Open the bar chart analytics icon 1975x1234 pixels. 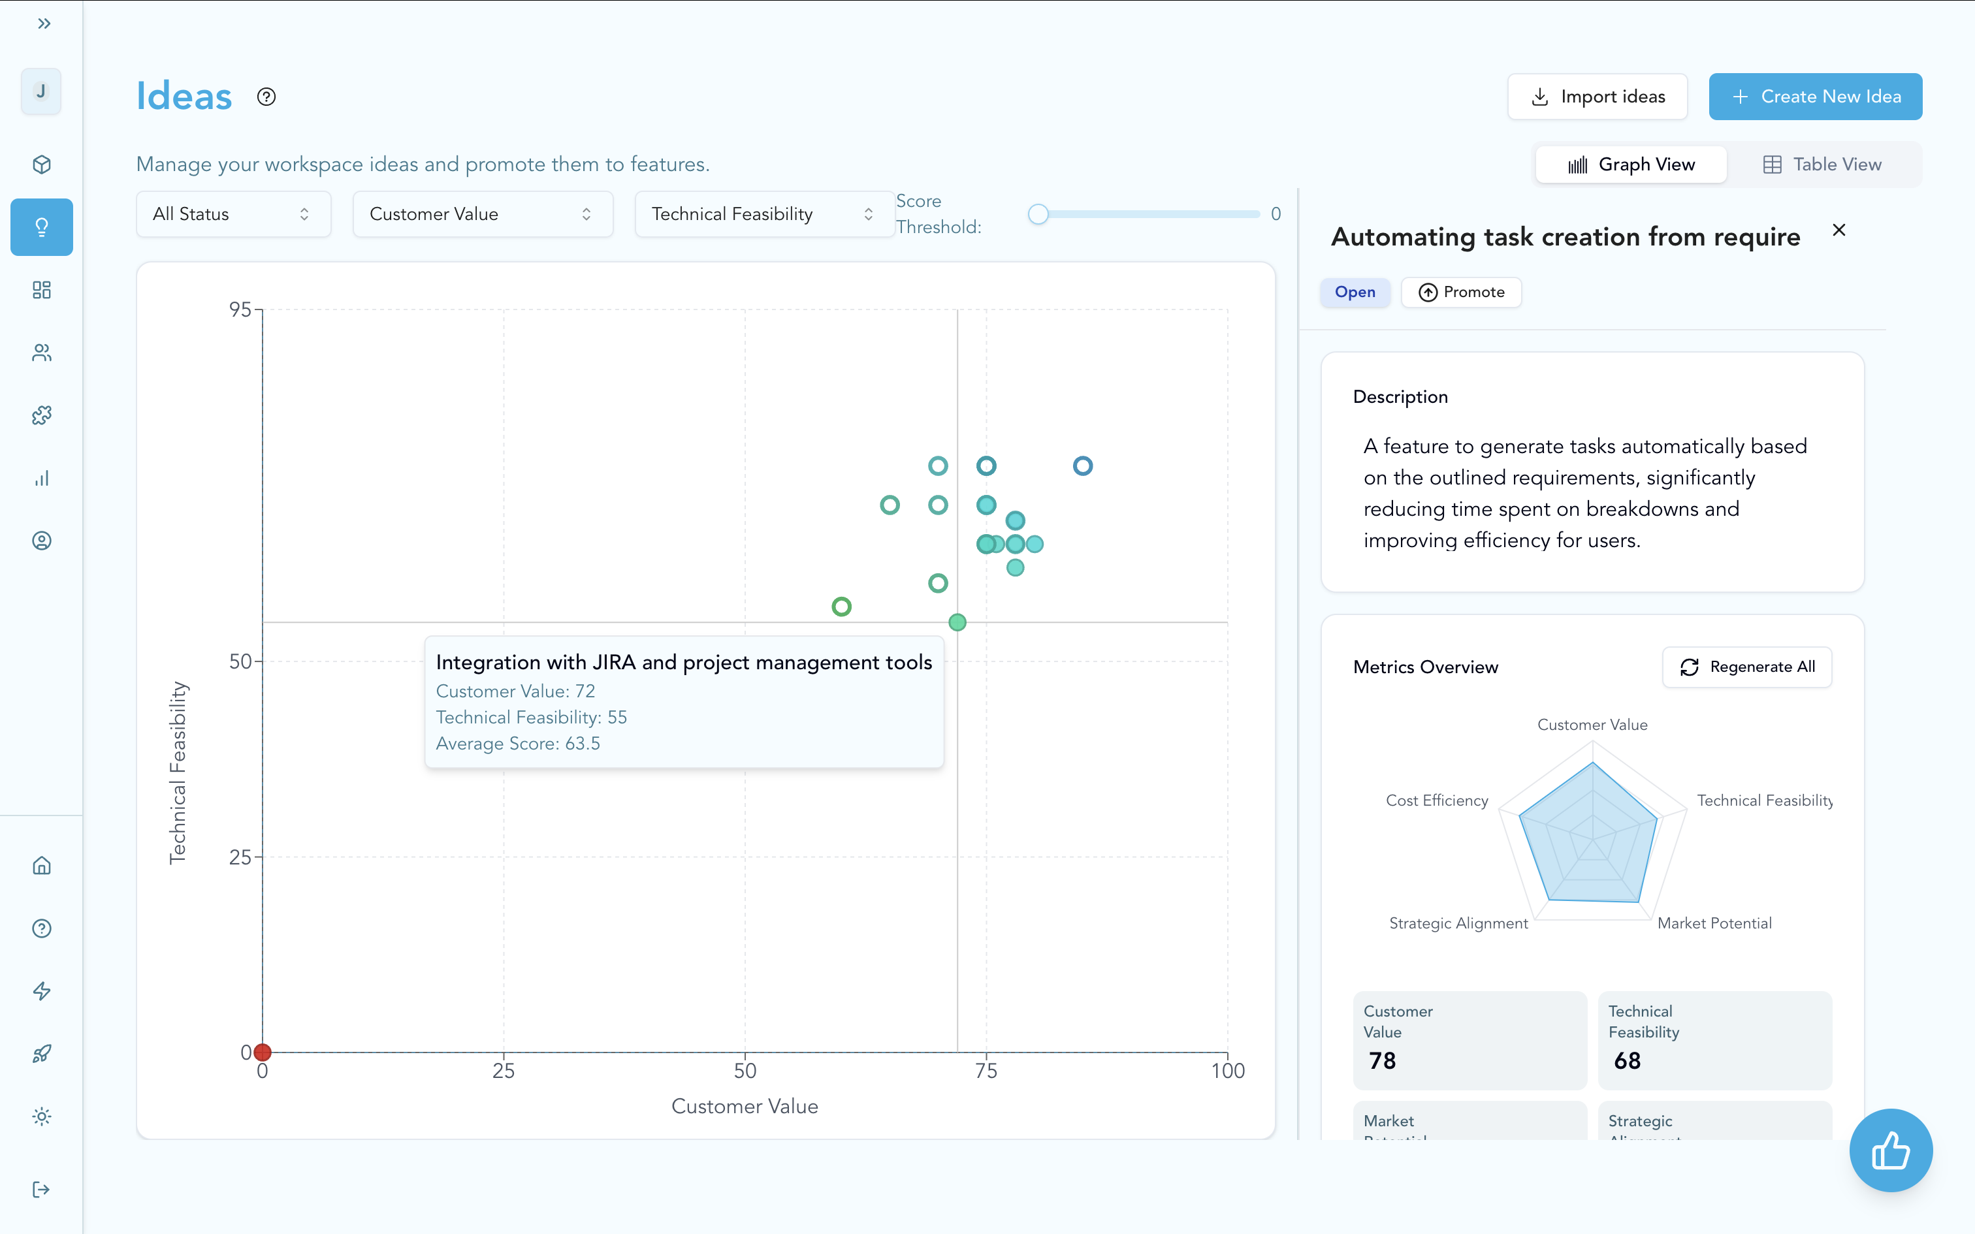(x=42, y=478)
